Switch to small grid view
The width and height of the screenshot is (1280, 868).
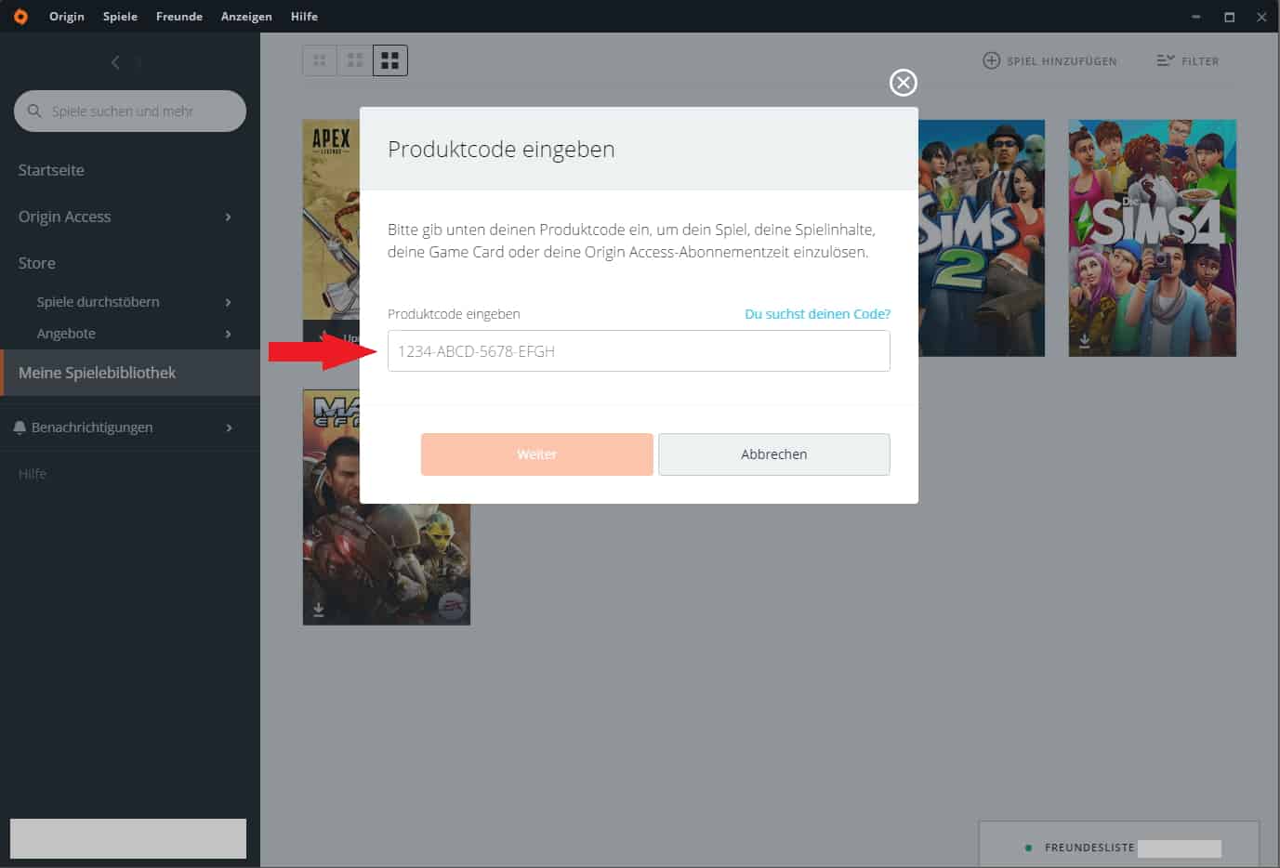point(320,60)
